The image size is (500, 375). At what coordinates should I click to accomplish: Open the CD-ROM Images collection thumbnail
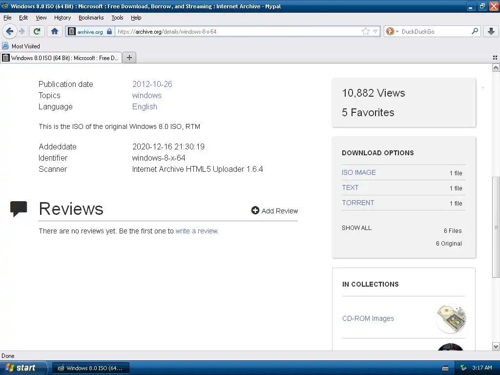coord(451,318)
